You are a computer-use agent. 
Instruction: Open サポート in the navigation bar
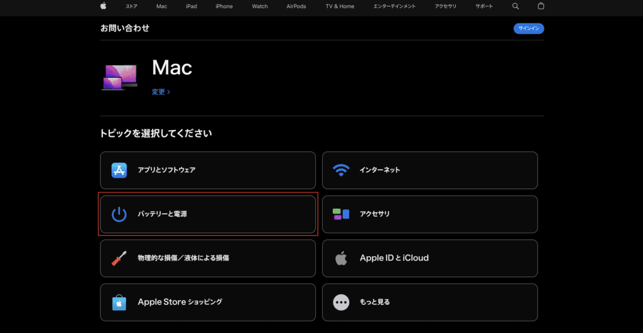(484, 6)
